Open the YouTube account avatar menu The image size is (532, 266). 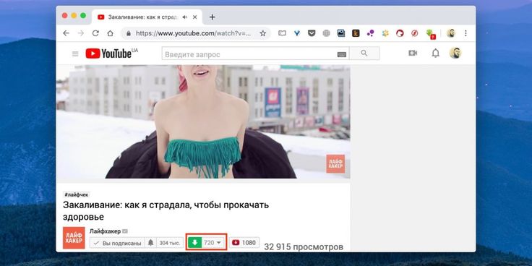click(x=455, y=53)
